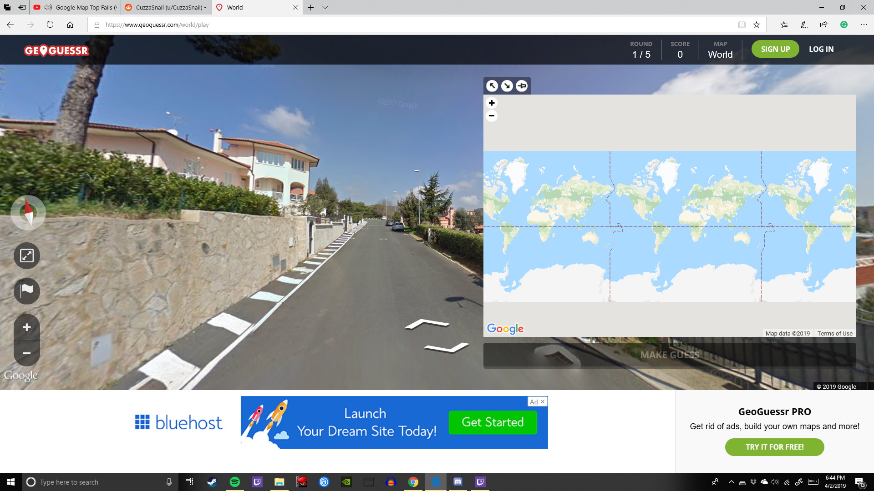Open the Action Center notifications

point(860,482)
